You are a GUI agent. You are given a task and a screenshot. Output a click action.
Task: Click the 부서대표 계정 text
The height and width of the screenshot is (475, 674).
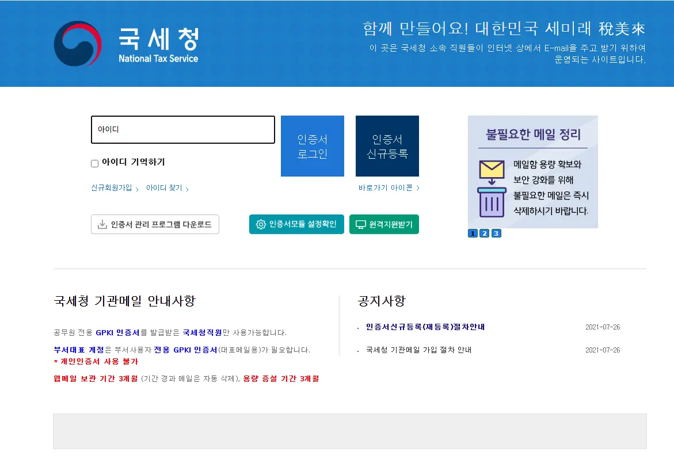click(79, 350)
